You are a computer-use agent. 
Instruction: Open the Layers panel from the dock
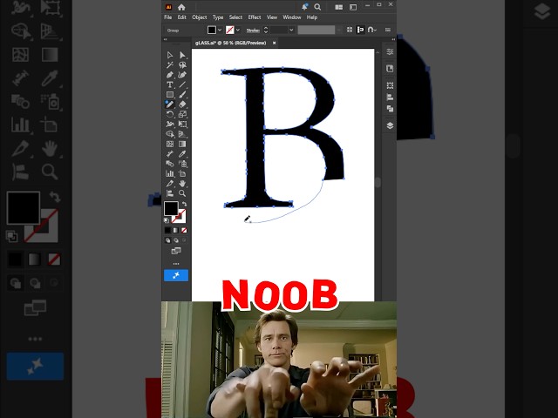[x=390, y=125]
